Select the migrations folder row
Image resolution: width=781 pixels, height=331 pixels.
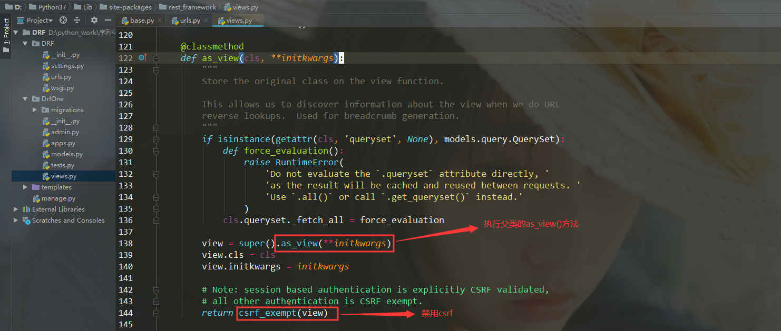click(x=63, y=110)
